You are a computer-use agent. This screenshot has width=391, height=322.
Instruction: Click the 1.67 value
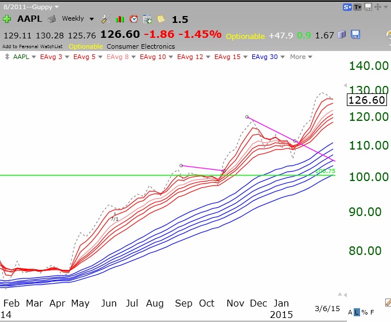point(324,36)
